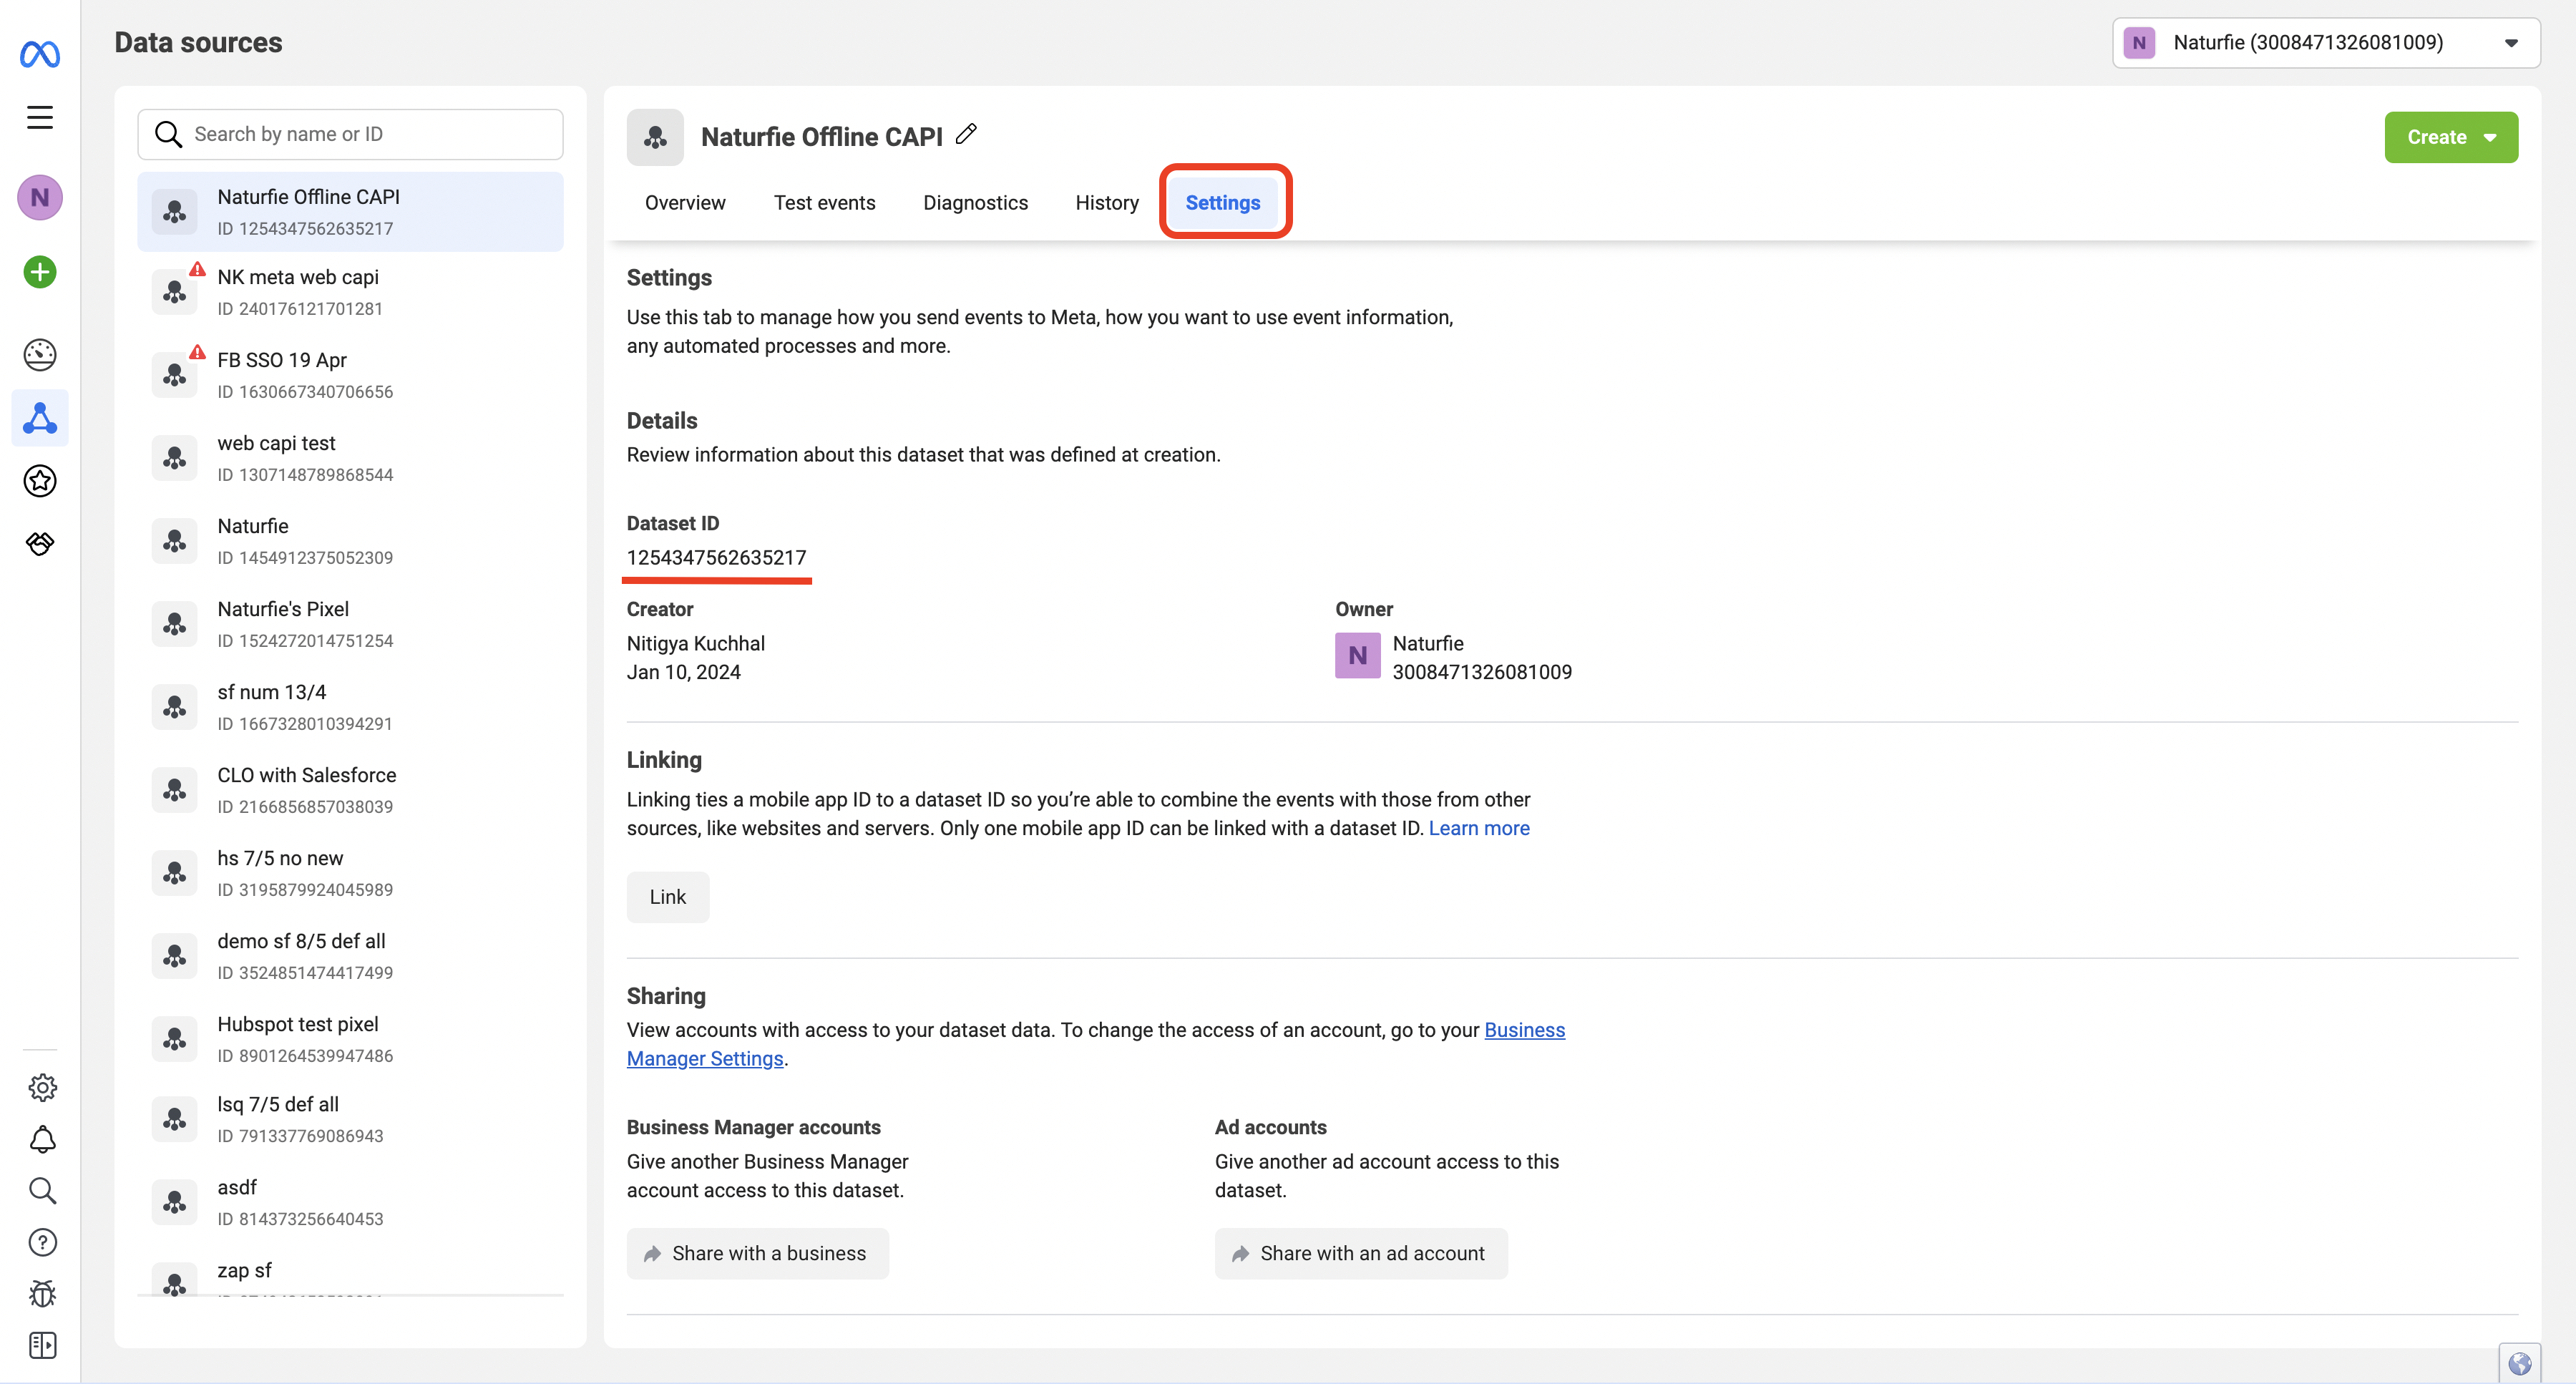This screenshot has height=1384, width=2576.
Task: Click the bug report icon
Action: [x=42, y=1294]
